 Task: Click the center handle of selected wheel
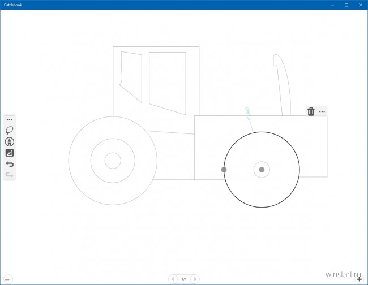coord(262,170)
